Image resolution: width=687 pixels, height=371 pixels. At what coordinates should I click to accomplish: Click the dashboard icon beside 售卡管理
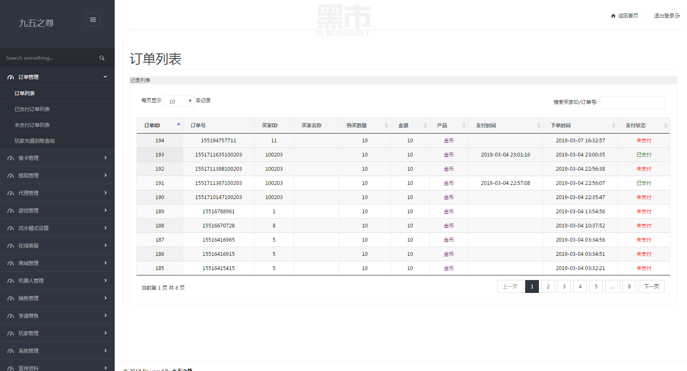pyautogui.click(x=11, y=158)
